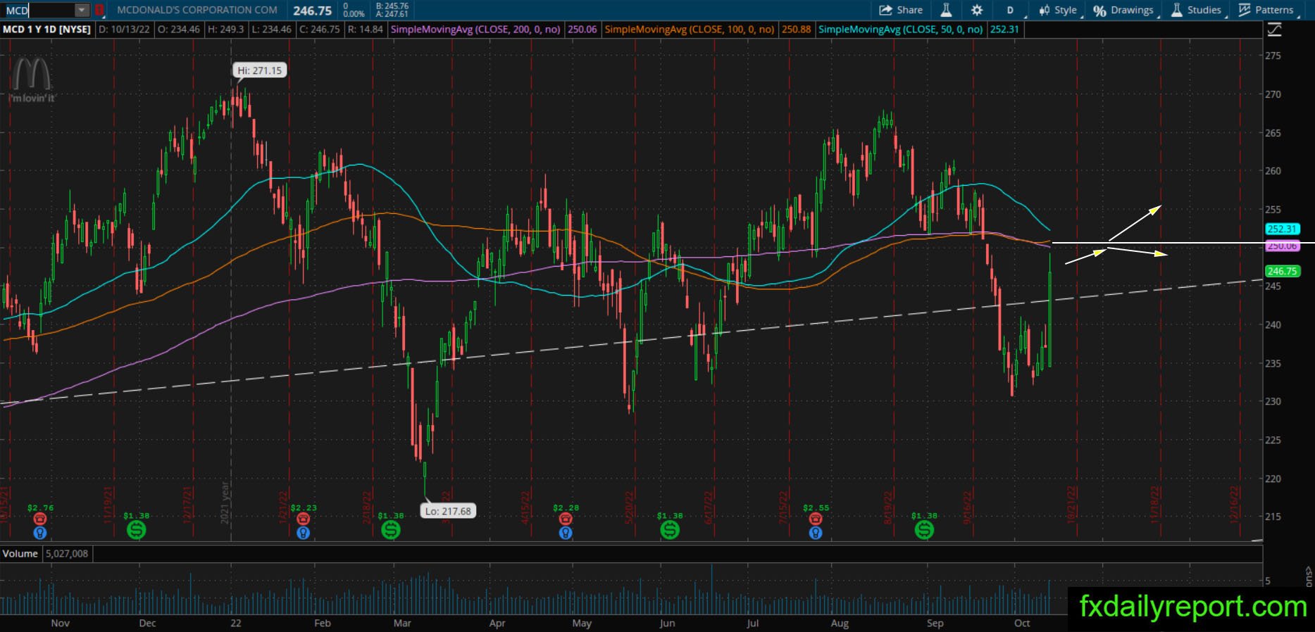The height and width of the screenshot is (632, 1315).
Task: Click the green 246.75 price-axis bubble
Action: click(1282, 271)
